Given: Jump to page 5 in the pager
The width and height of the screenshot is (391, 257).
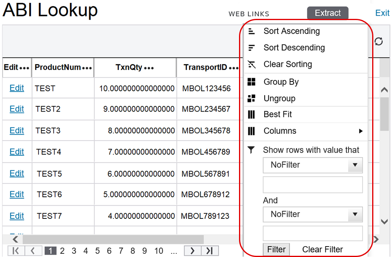Looking at the screenshot, I should [x=97, y=251].
